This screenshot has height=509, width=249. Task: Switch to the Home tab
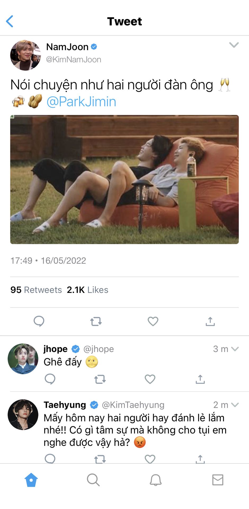tap(31, 480)
